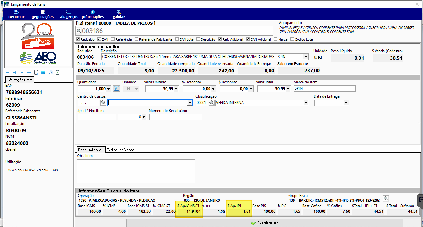Toggle the EAN Adicional checkbox

pos(248,39)
